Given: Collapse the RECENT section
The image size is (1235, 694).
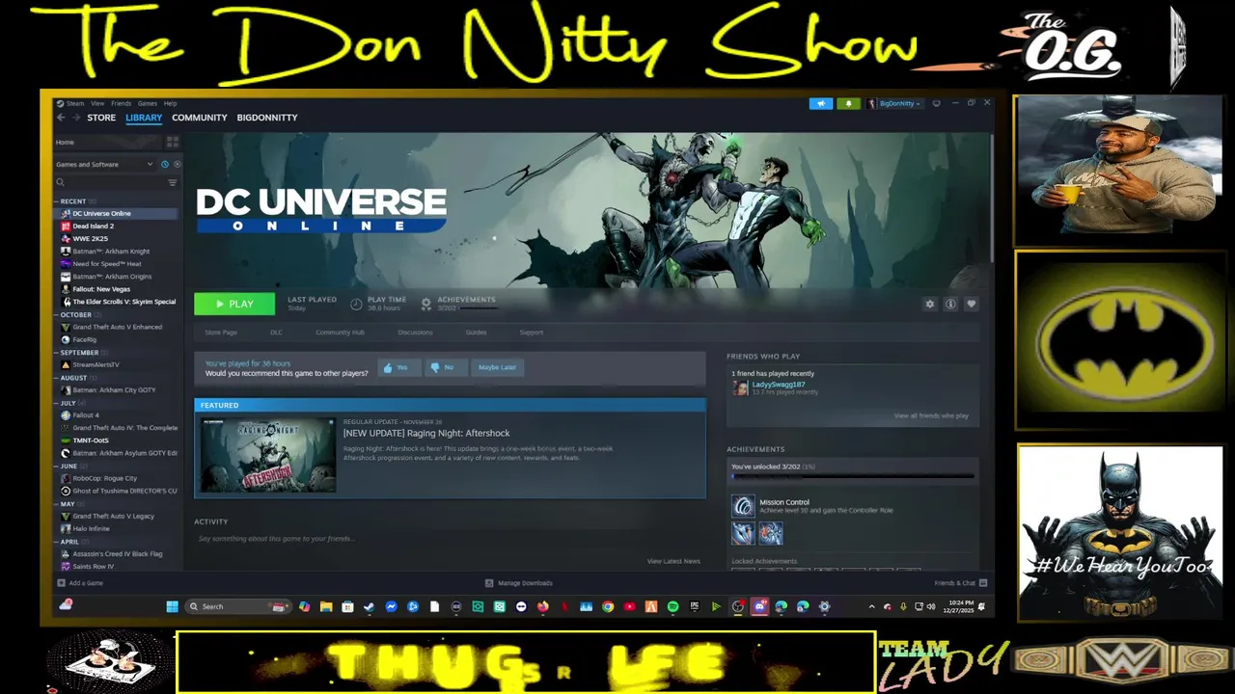Looking at the screenshot, I should pyautogui.click(x=72, y=201).
